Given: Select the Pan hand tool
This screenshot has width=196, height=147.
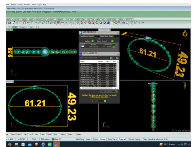Looking at the screenshot, I should pyautogui.click(x=32, y=23).
